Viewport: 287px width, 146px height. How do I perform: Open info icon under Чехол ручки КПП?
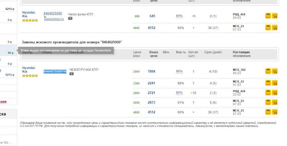tap(70, 18)
